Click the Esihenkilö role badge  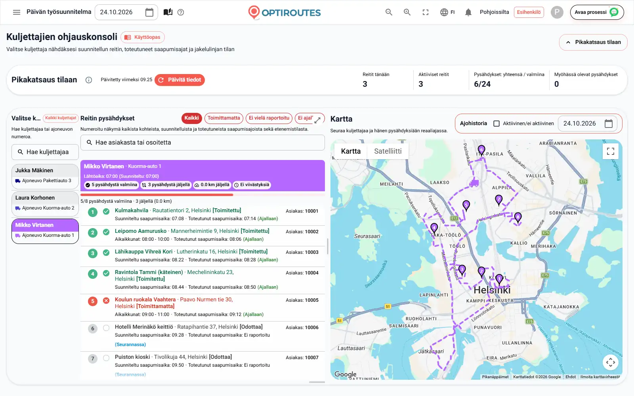click(x=529, y=12)
